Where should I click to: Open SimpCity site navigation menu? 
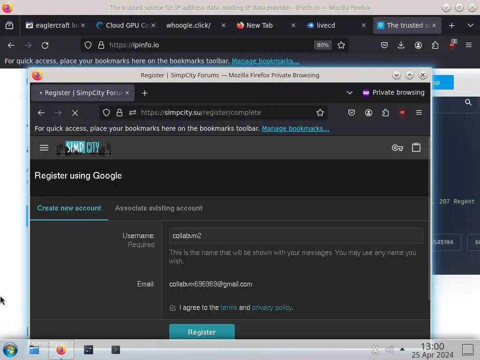(44, 148)
